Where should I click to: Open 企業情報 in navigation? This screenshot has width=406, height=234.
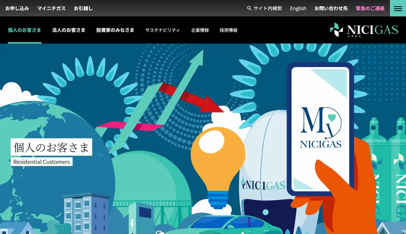(x=200, y=30)
